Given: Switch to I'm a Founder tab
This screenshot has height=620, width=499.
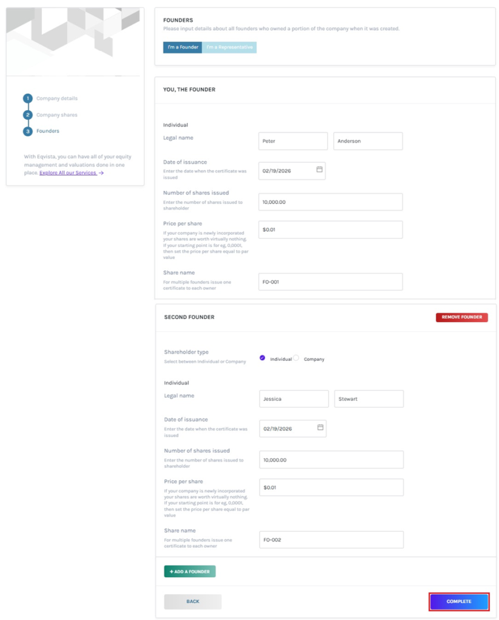Looking at the screenshot, I should pyautogui.click(x=183, y=47).
